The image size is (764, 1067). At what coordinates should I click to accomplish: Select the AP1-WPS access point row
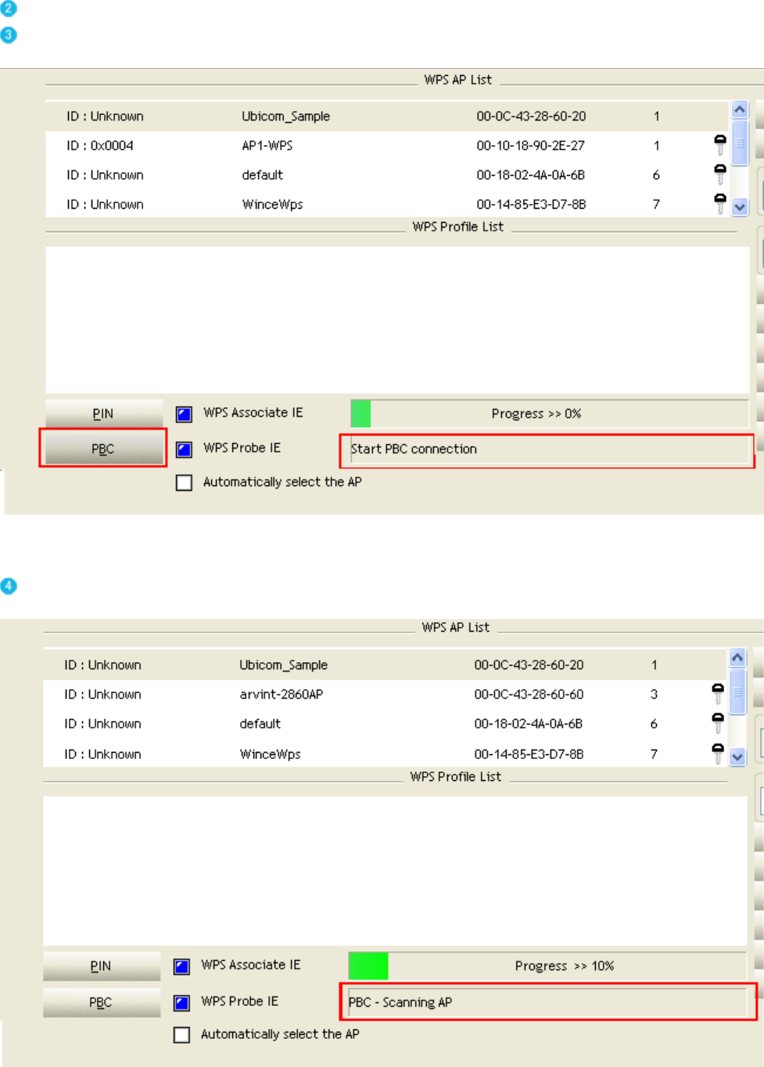(387, 145)
